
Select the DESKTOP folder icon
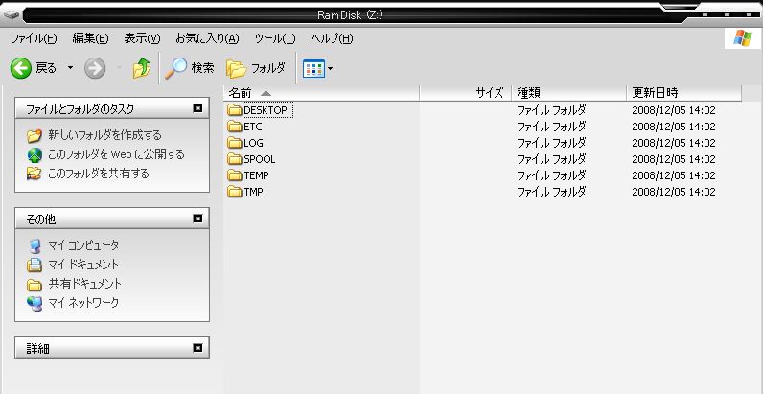point(235,110)
